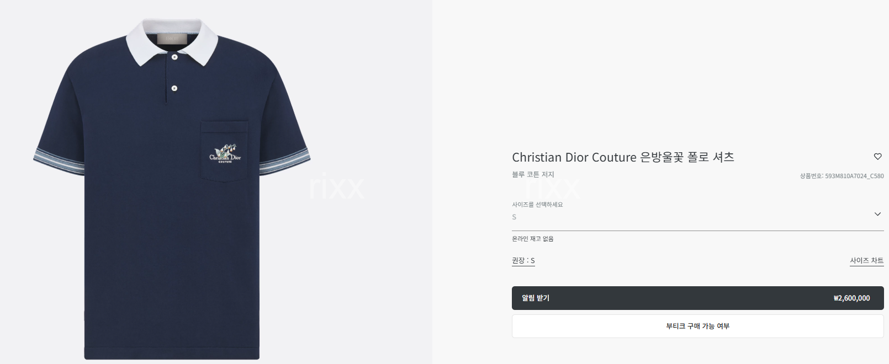Click the ₩2,600,000 price on notify bar
Image resolution: width=889 pixels, height=364 pixels.
point(851,298)
